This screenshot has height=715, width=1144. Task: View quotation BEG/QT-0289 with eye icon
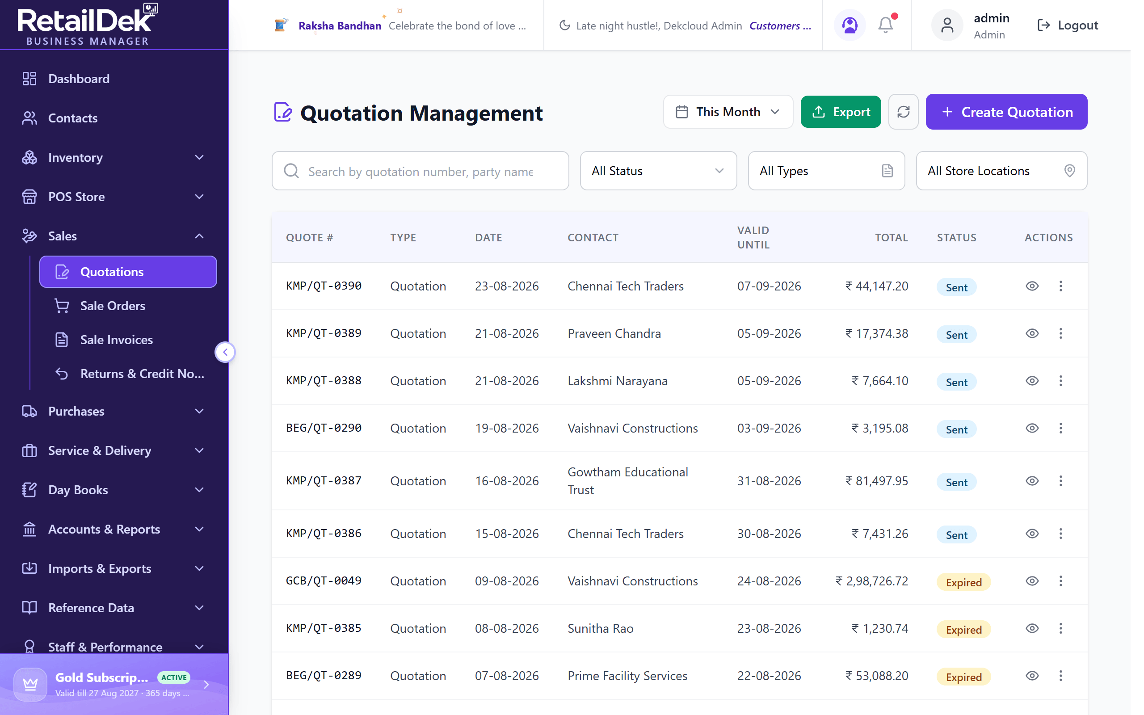coord(1032,675)
